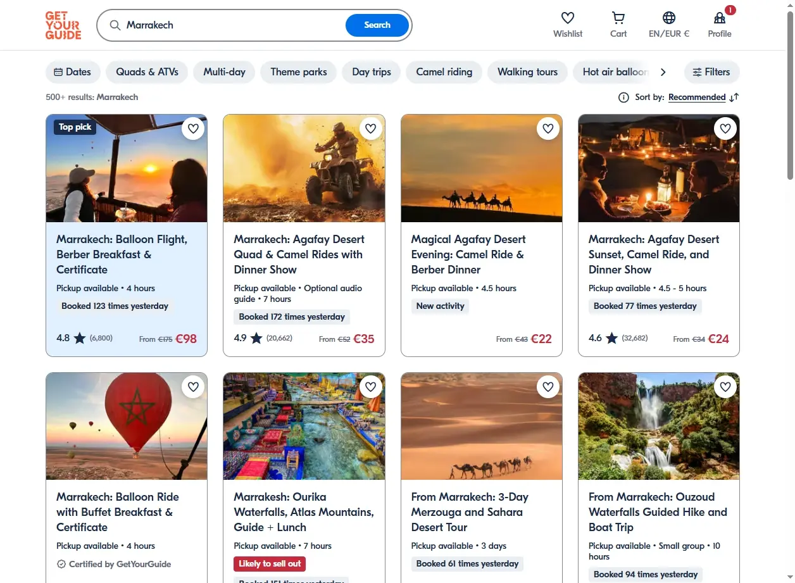Open Marrakech: Balloon Ride with Buffet Breakfast title
795x583 pixels.
(x=118, y=512)
